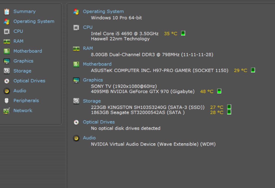The height and width of the screenshot is (188, 275).
Task: Click the Seagate drive temperature 28 °C
Action: point(217,112)
